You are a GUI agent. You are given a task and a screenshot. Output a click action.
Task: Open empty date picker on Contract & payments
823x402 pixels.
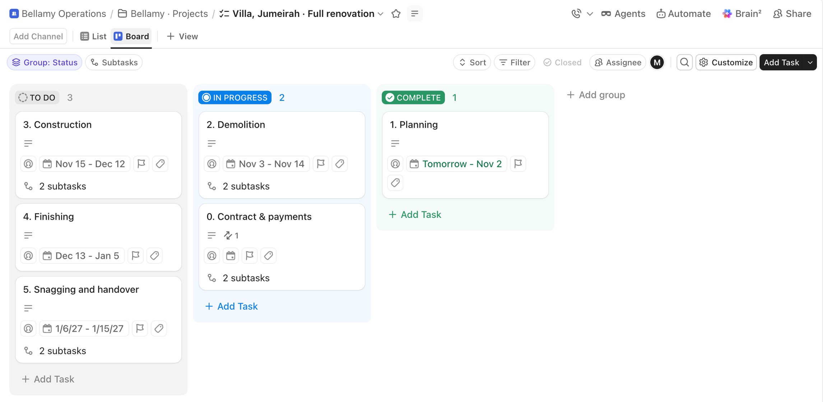(x=231, y=256)
